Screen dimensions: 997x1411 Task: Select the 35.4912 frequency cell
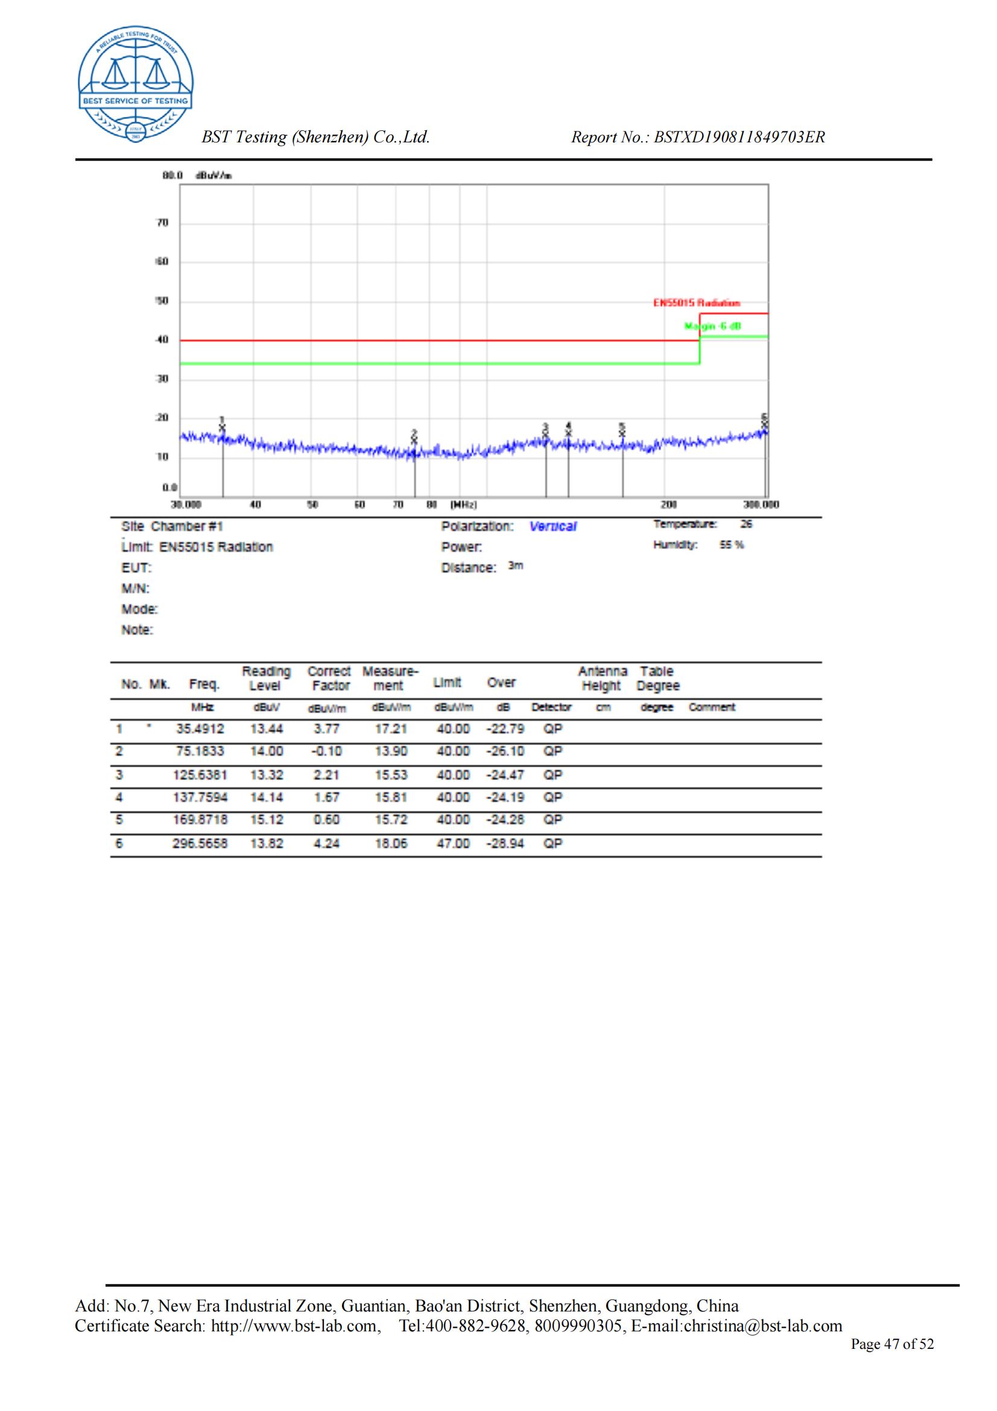(x=200, y=729)
